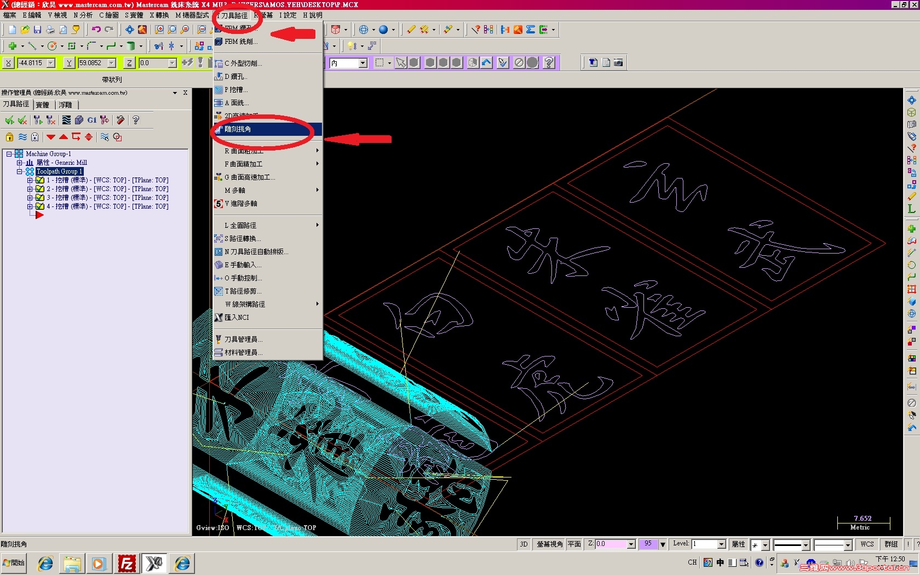Click the X coordinate lock button
The width and height of the screenshot is (920, 575).
click(8, 63)
